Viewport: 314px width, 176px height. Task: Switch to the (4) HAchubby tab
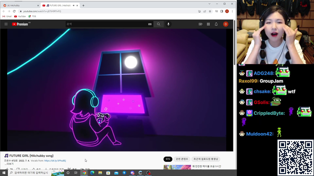click(x=20, y=5)
